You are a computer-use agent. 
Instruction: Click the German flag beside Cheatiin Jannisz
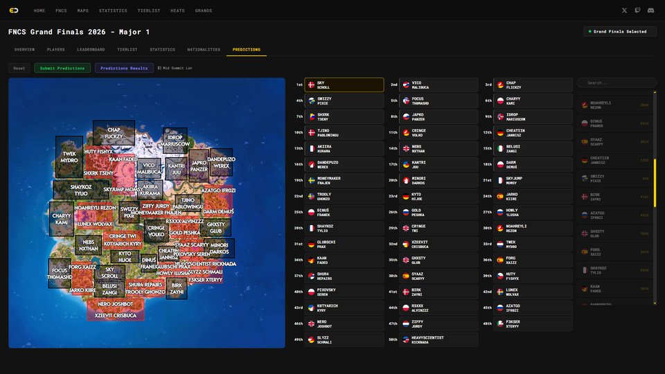500,133
